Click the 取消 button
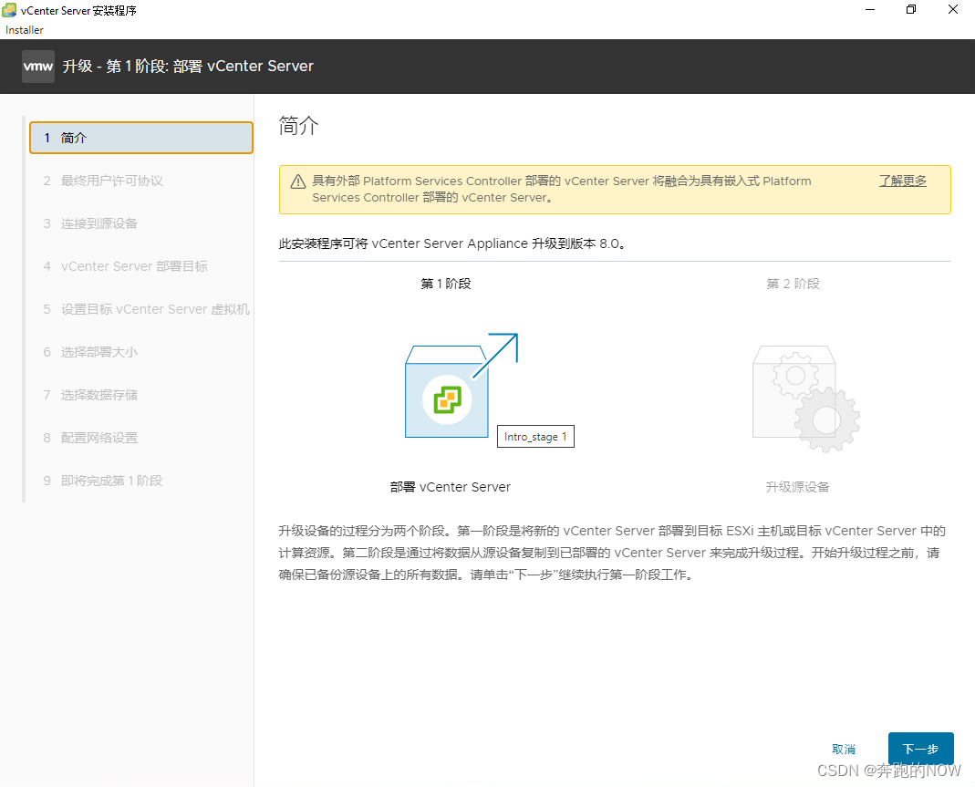Screen dimensions: 975x787 point(844,749)
